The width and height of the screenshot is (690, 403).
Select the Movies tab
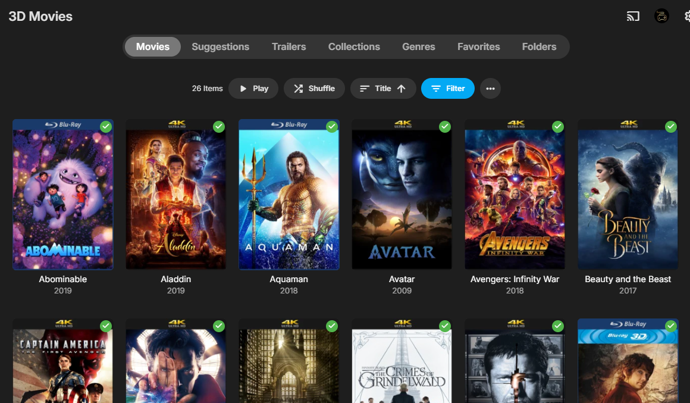[x=153, y=46]
